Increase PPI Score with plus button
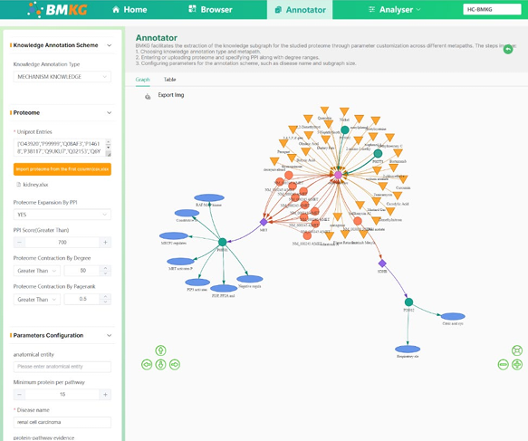Screen dimensions: 528x441 [105, 243]
